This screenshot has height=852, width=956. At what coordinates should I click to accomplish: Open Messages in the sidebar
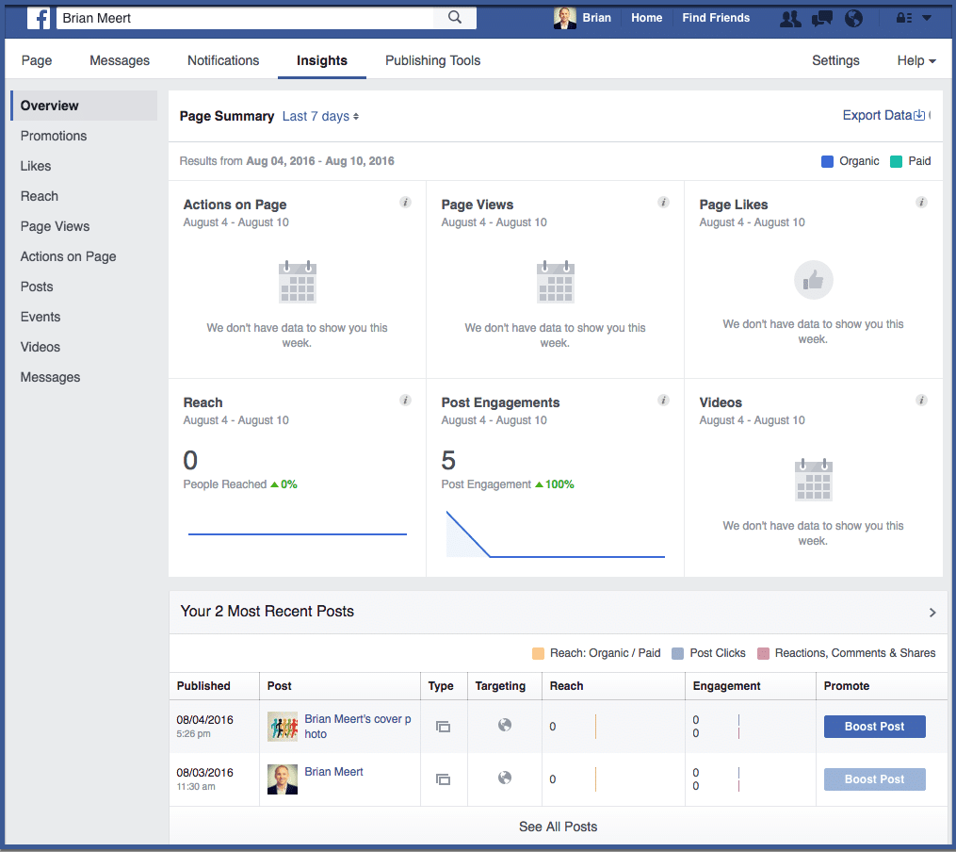click(50, 378)
